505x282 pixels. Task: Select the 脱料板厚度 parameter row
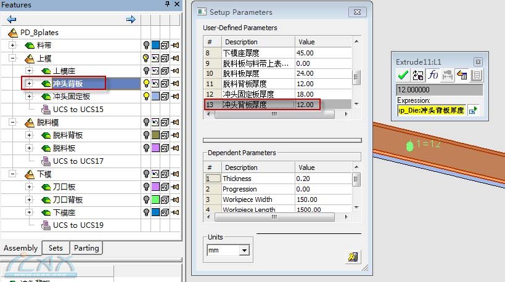tap(277, 73)
